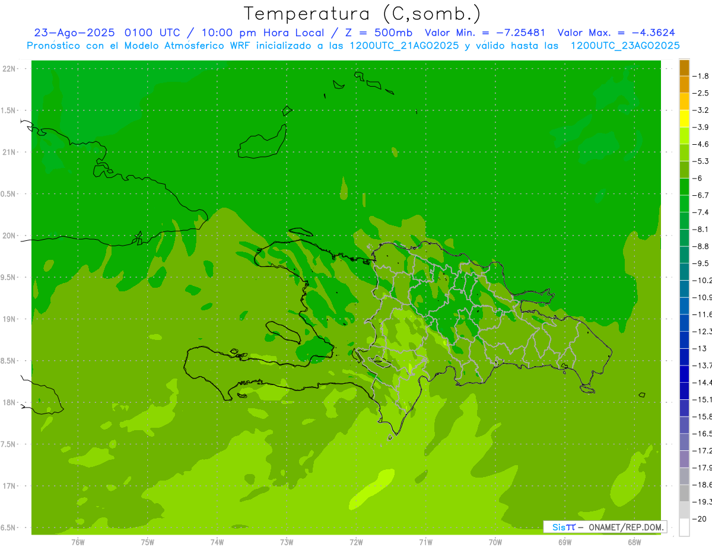712x550 pixels.
Task: Click the 22N latitude axis label
Action: [10, 69]
